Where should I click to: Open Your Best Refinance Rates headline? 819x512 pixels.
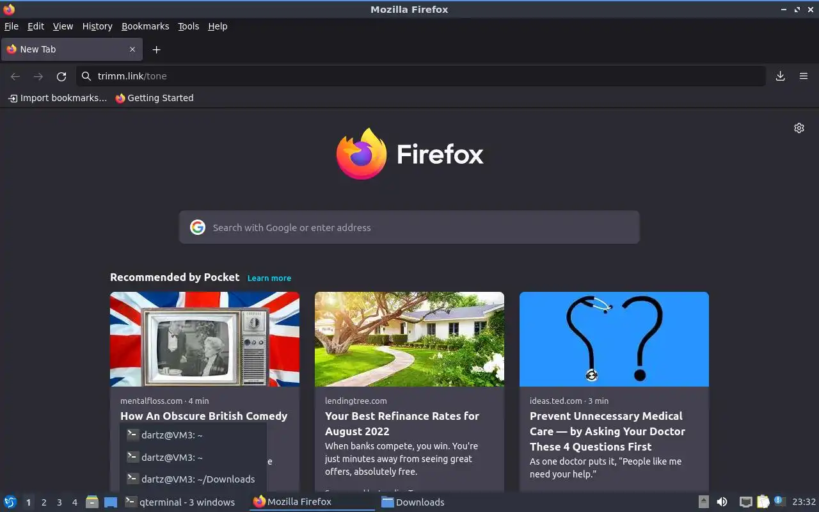(x=402, y=424)
